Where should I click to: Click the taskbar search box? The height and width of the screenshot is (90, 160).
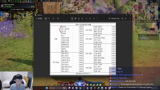[x=58, y=88]
